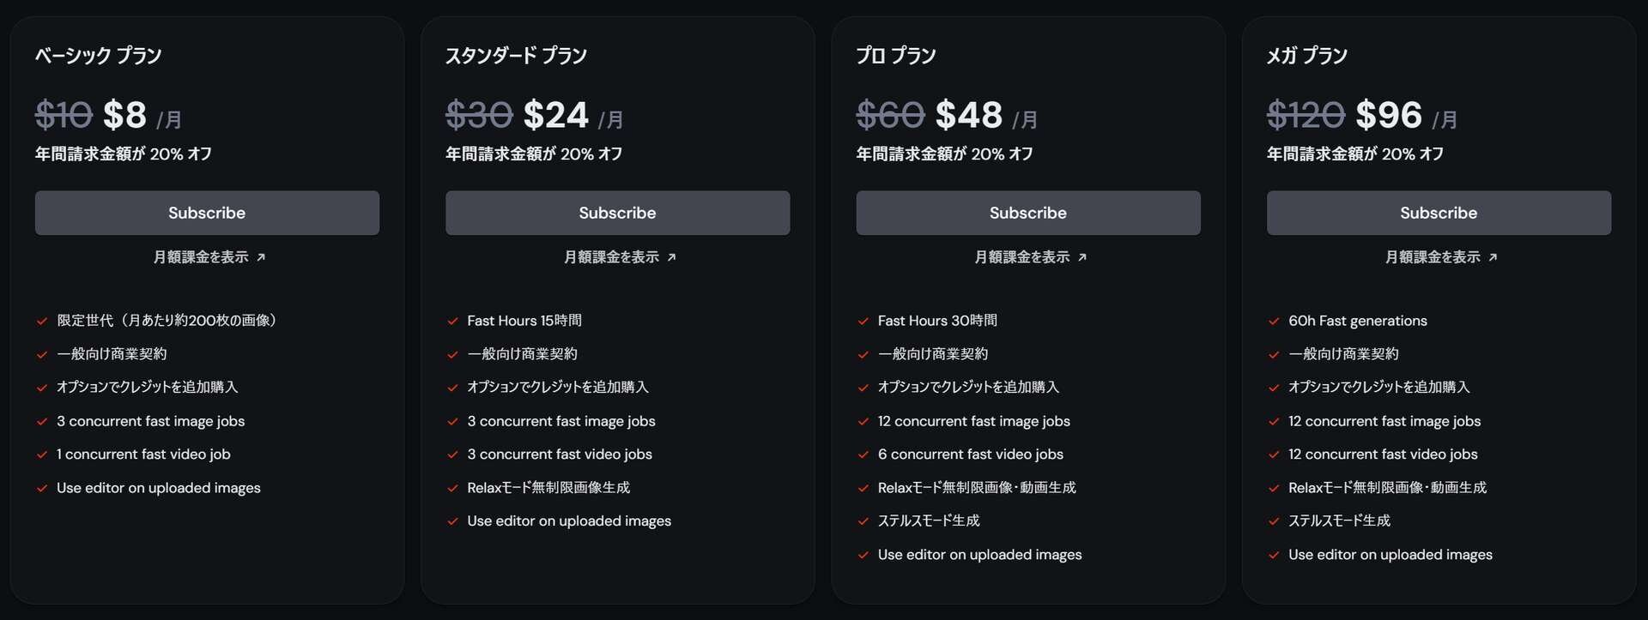
Task: Click the メガ プラン heading
Action: [x=1306, y=56]
